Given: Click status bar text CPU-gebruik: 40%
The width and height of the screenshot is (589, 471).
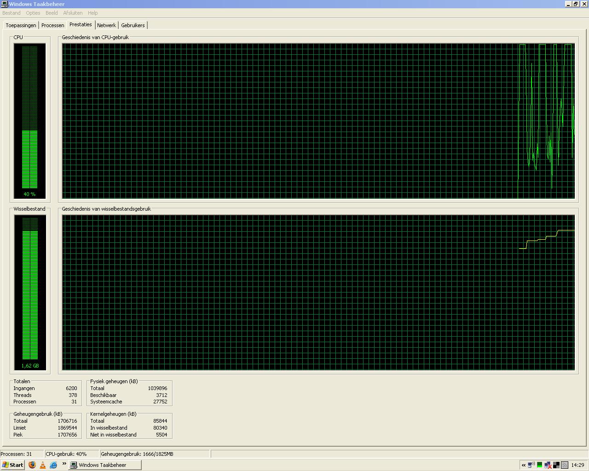Looking at the screenshot, I should pyautogui.click(x=66, y=454).
